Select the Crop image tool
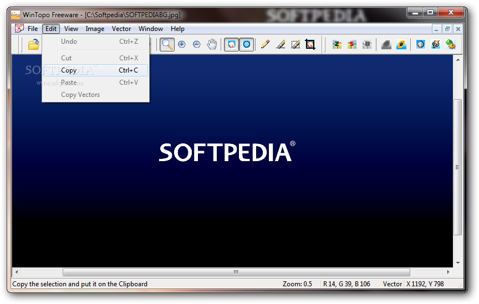 [310, 44]
